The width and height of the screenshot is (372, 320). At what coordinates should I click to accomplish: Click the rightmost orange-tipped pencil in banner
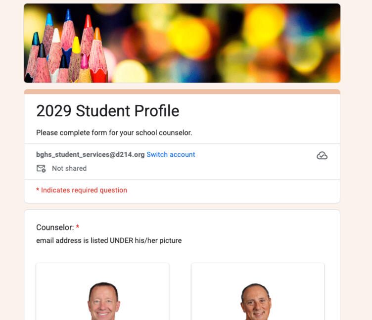[x=98, y=54]
